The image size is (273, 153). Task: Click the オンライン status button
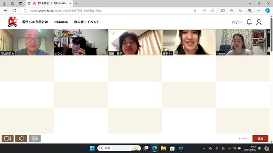click(244, 139)
